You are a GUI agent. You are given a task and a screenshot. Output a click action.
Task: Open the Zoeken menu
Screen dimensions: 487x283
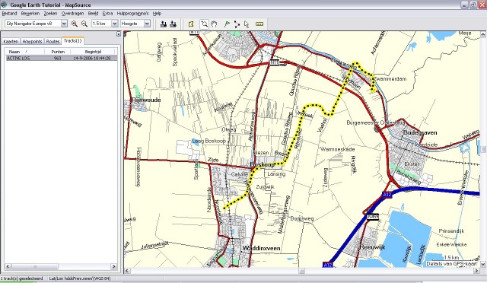click(50, 14)
